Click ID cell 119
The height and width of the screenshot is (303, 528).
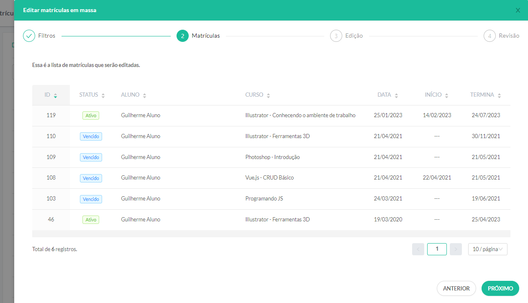coord(51,116)
